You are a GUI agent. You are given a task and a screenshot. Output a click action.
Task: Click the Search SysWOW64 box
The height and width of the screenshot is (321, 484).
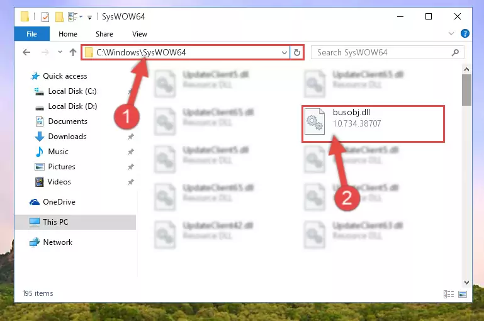387,52
